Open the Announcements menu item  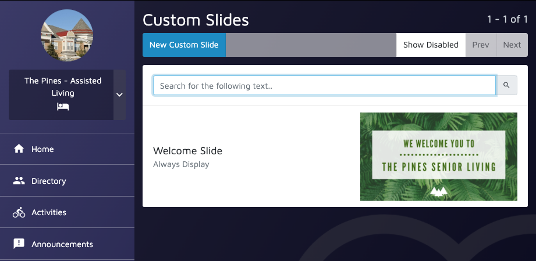coord(67,244)
